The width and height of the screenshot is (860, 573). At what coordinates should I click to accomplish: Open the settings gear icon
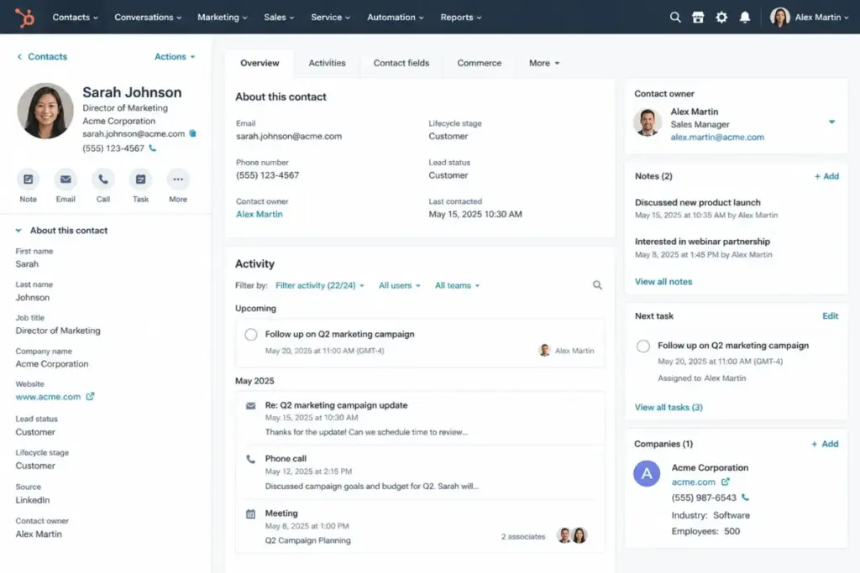721,17
